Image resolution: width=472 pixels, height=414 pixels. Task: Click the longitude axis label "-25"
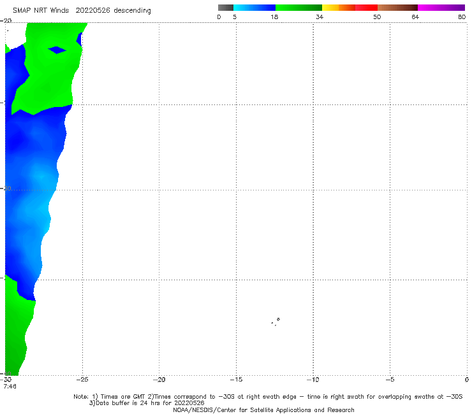point(82,380)
